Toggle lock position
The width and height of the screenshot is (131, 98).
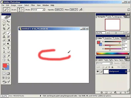pos(109,67)
